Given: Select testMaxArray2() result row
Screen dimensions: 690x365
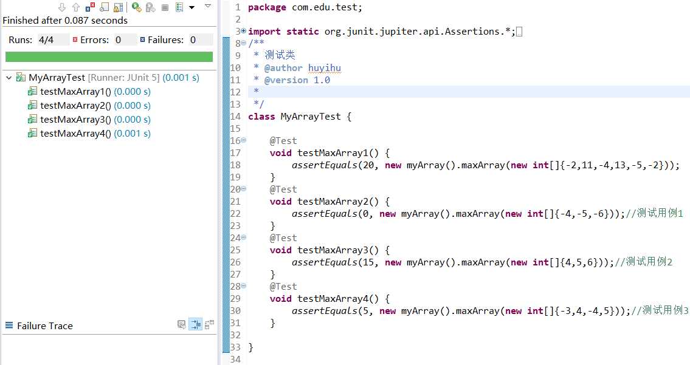Looking at the screenshot, I should (95, 106).
